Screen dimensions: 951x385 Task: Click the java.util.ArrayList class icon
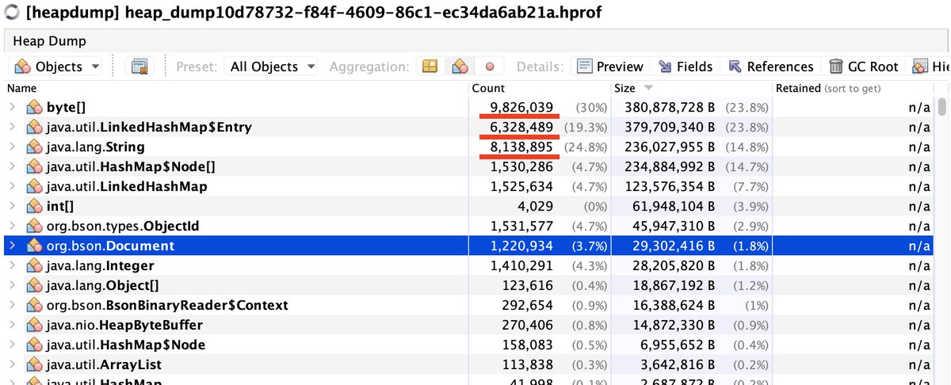(x=33, y=364)
